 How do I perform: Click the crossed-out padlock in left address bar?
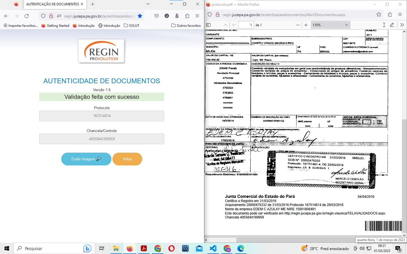(51, 16)
